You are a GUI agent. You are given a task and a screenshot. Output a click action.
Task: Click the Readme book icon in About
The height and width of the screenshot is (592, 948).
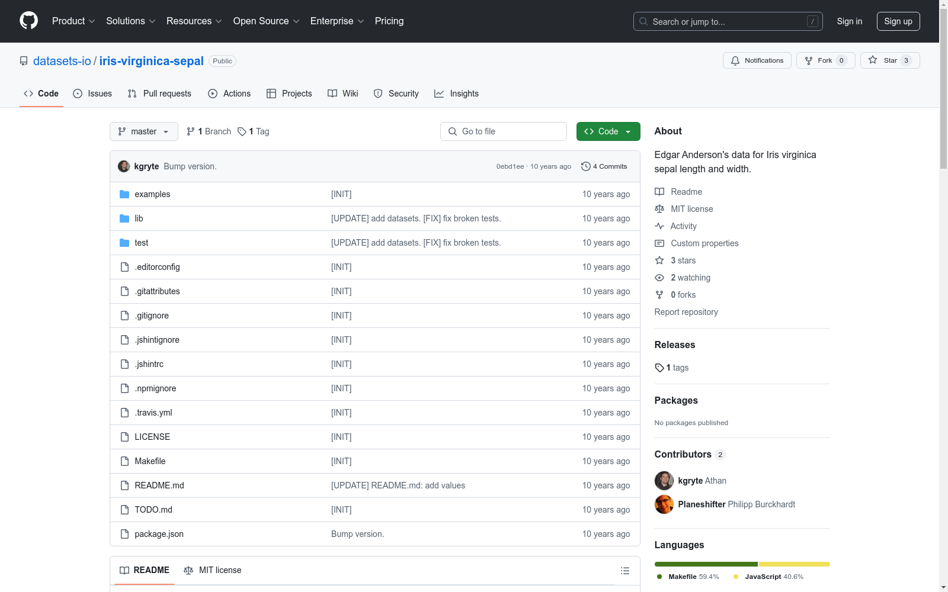click(659, 192)
